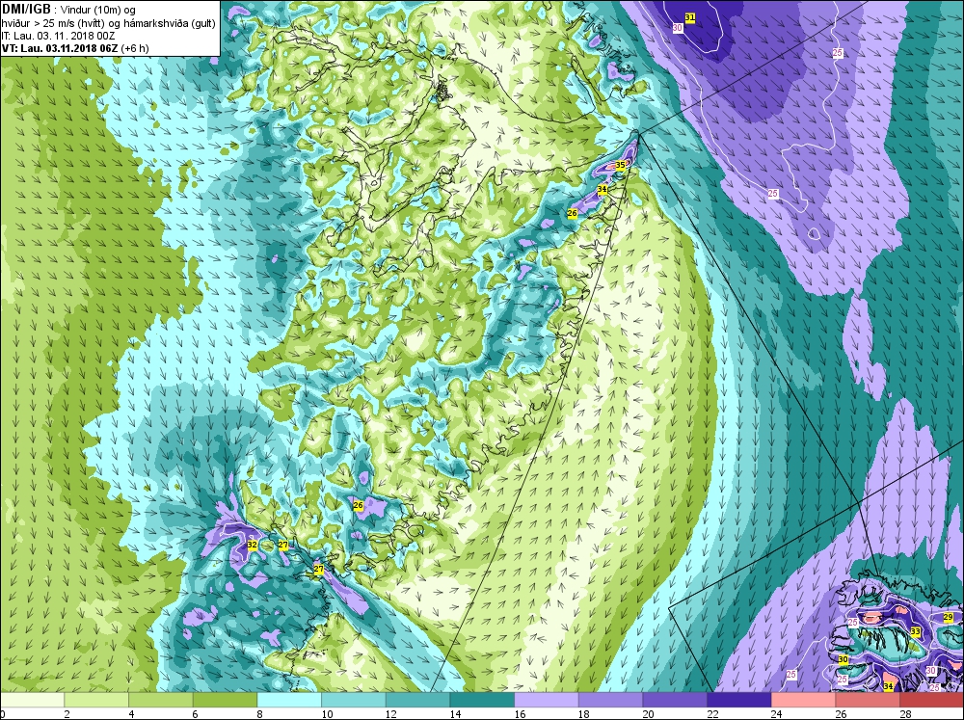This screenshot has height=720, width=964.
Task: Click the legend scale number 24
Action: pyautogui.click(x=776, y=714)
